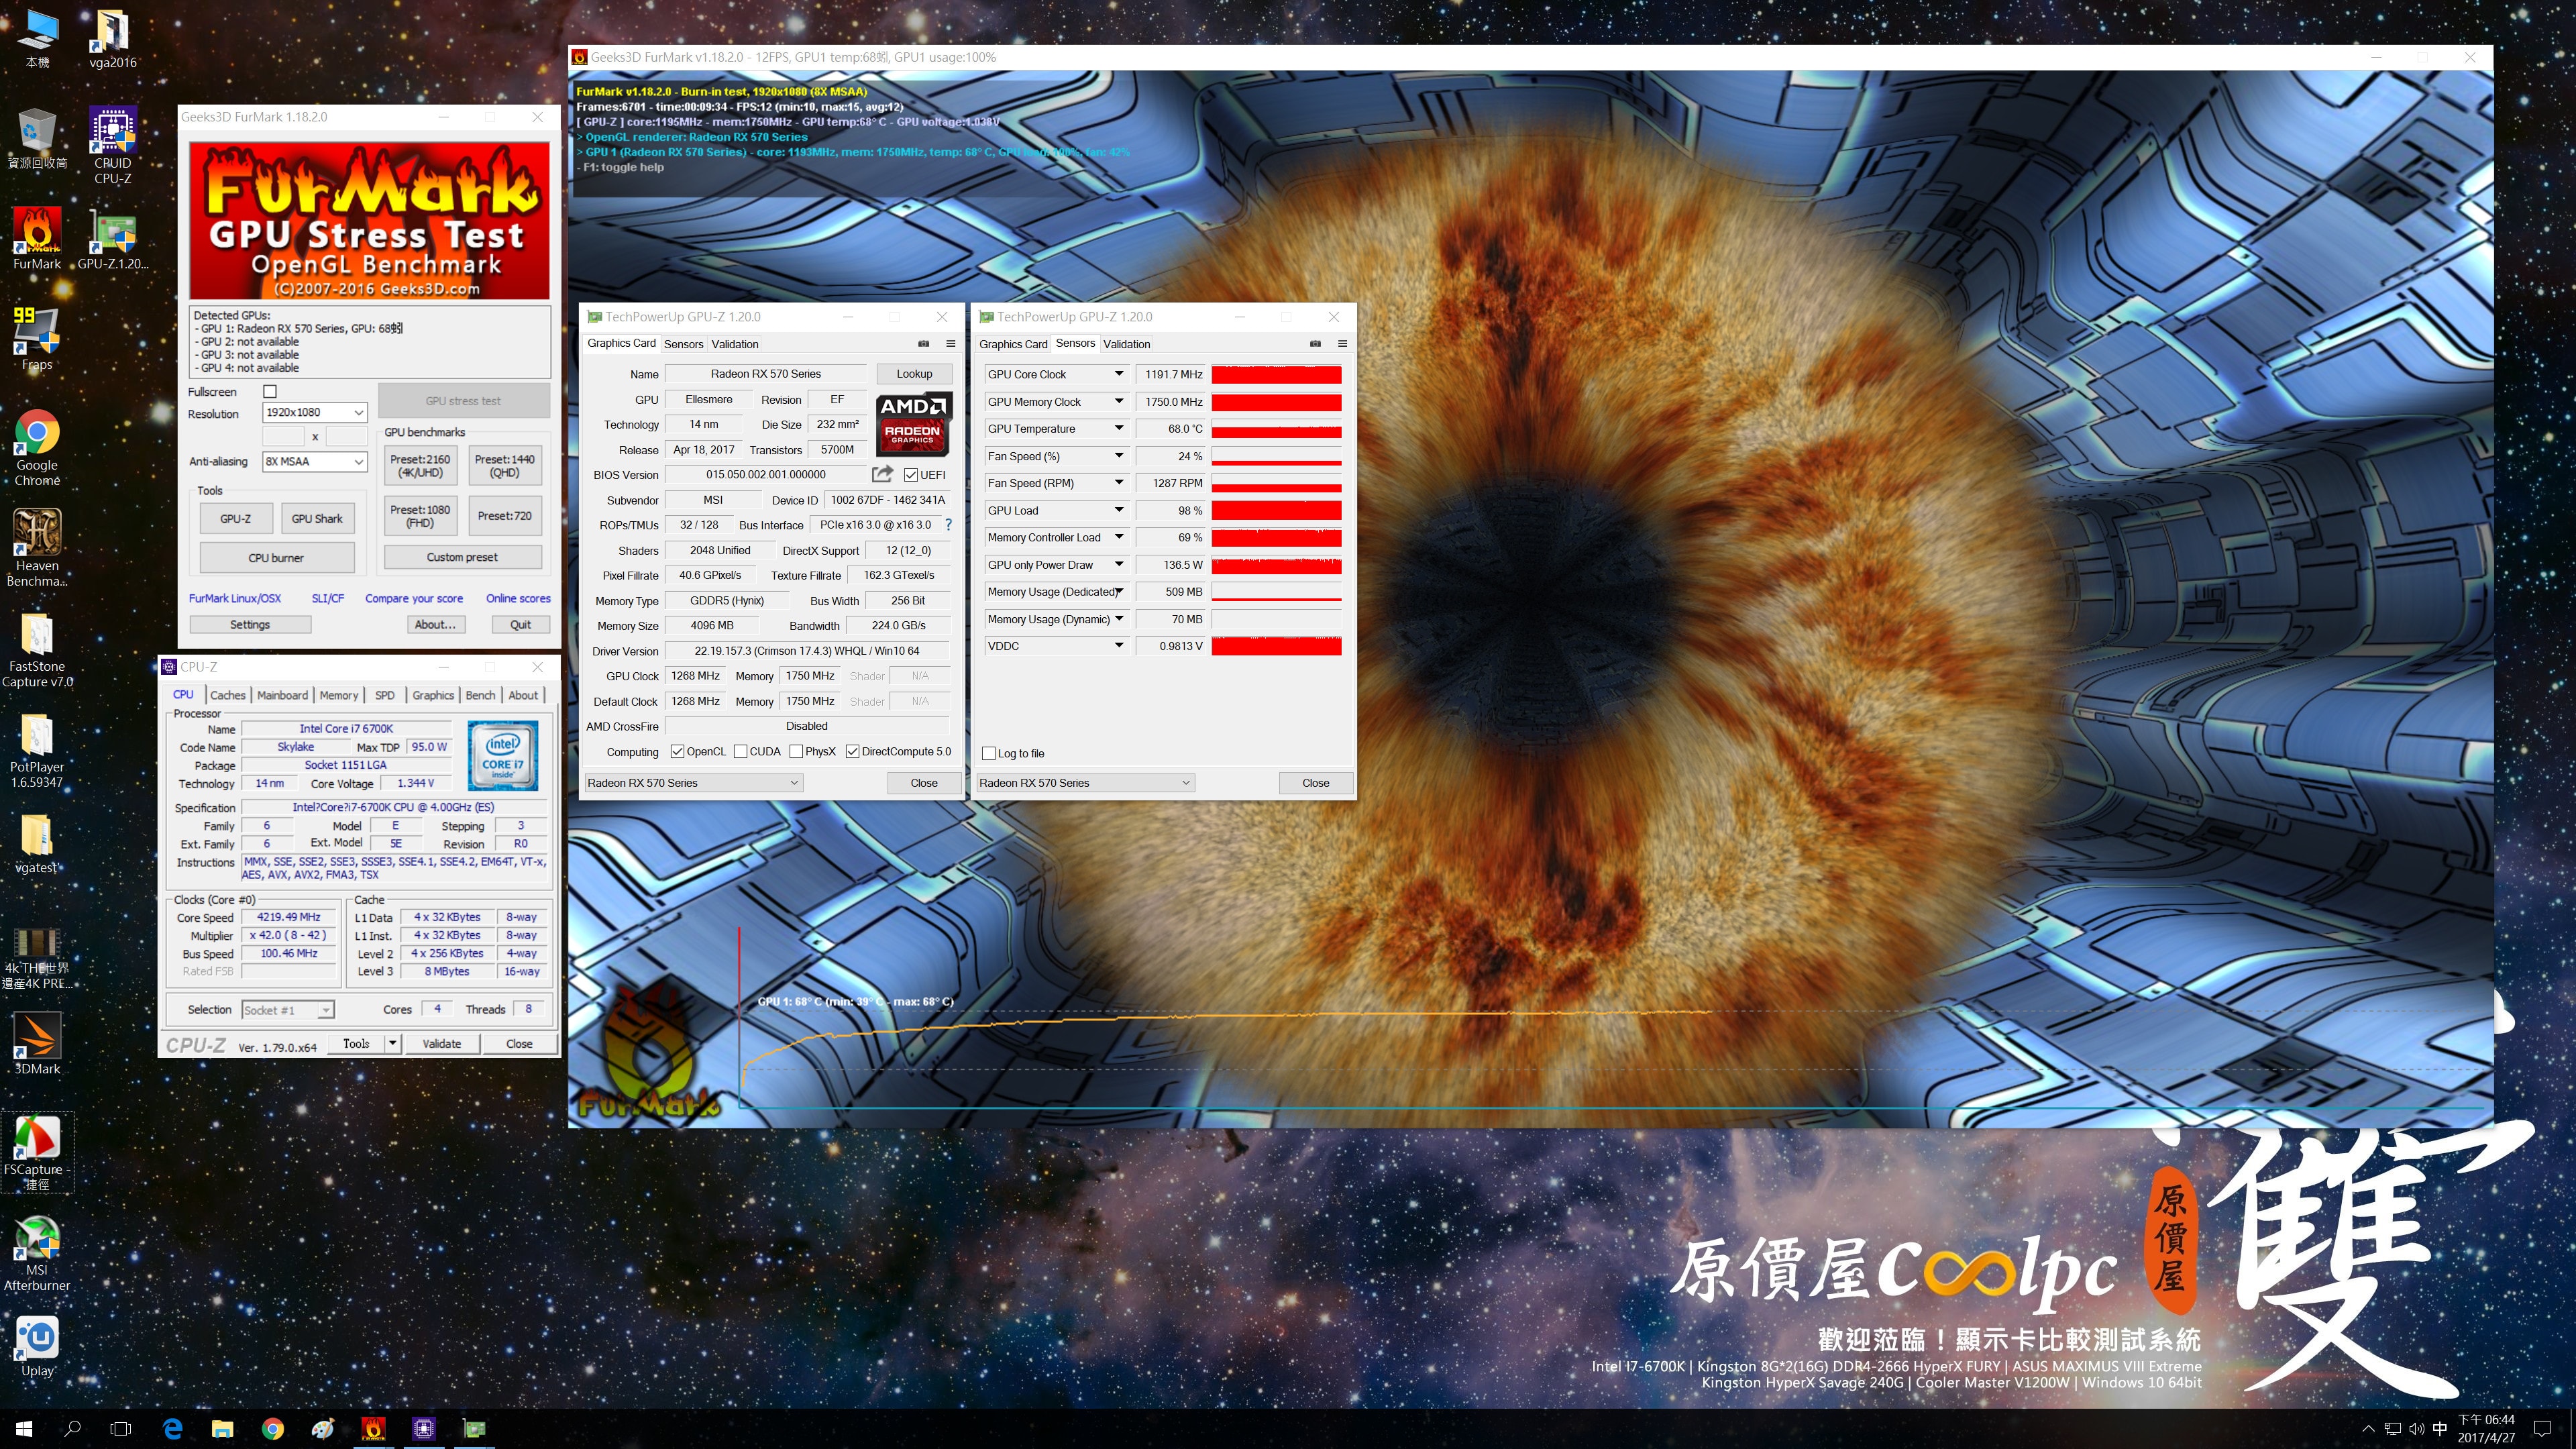Toggle the CUDA checkbox

coord(741,751)
